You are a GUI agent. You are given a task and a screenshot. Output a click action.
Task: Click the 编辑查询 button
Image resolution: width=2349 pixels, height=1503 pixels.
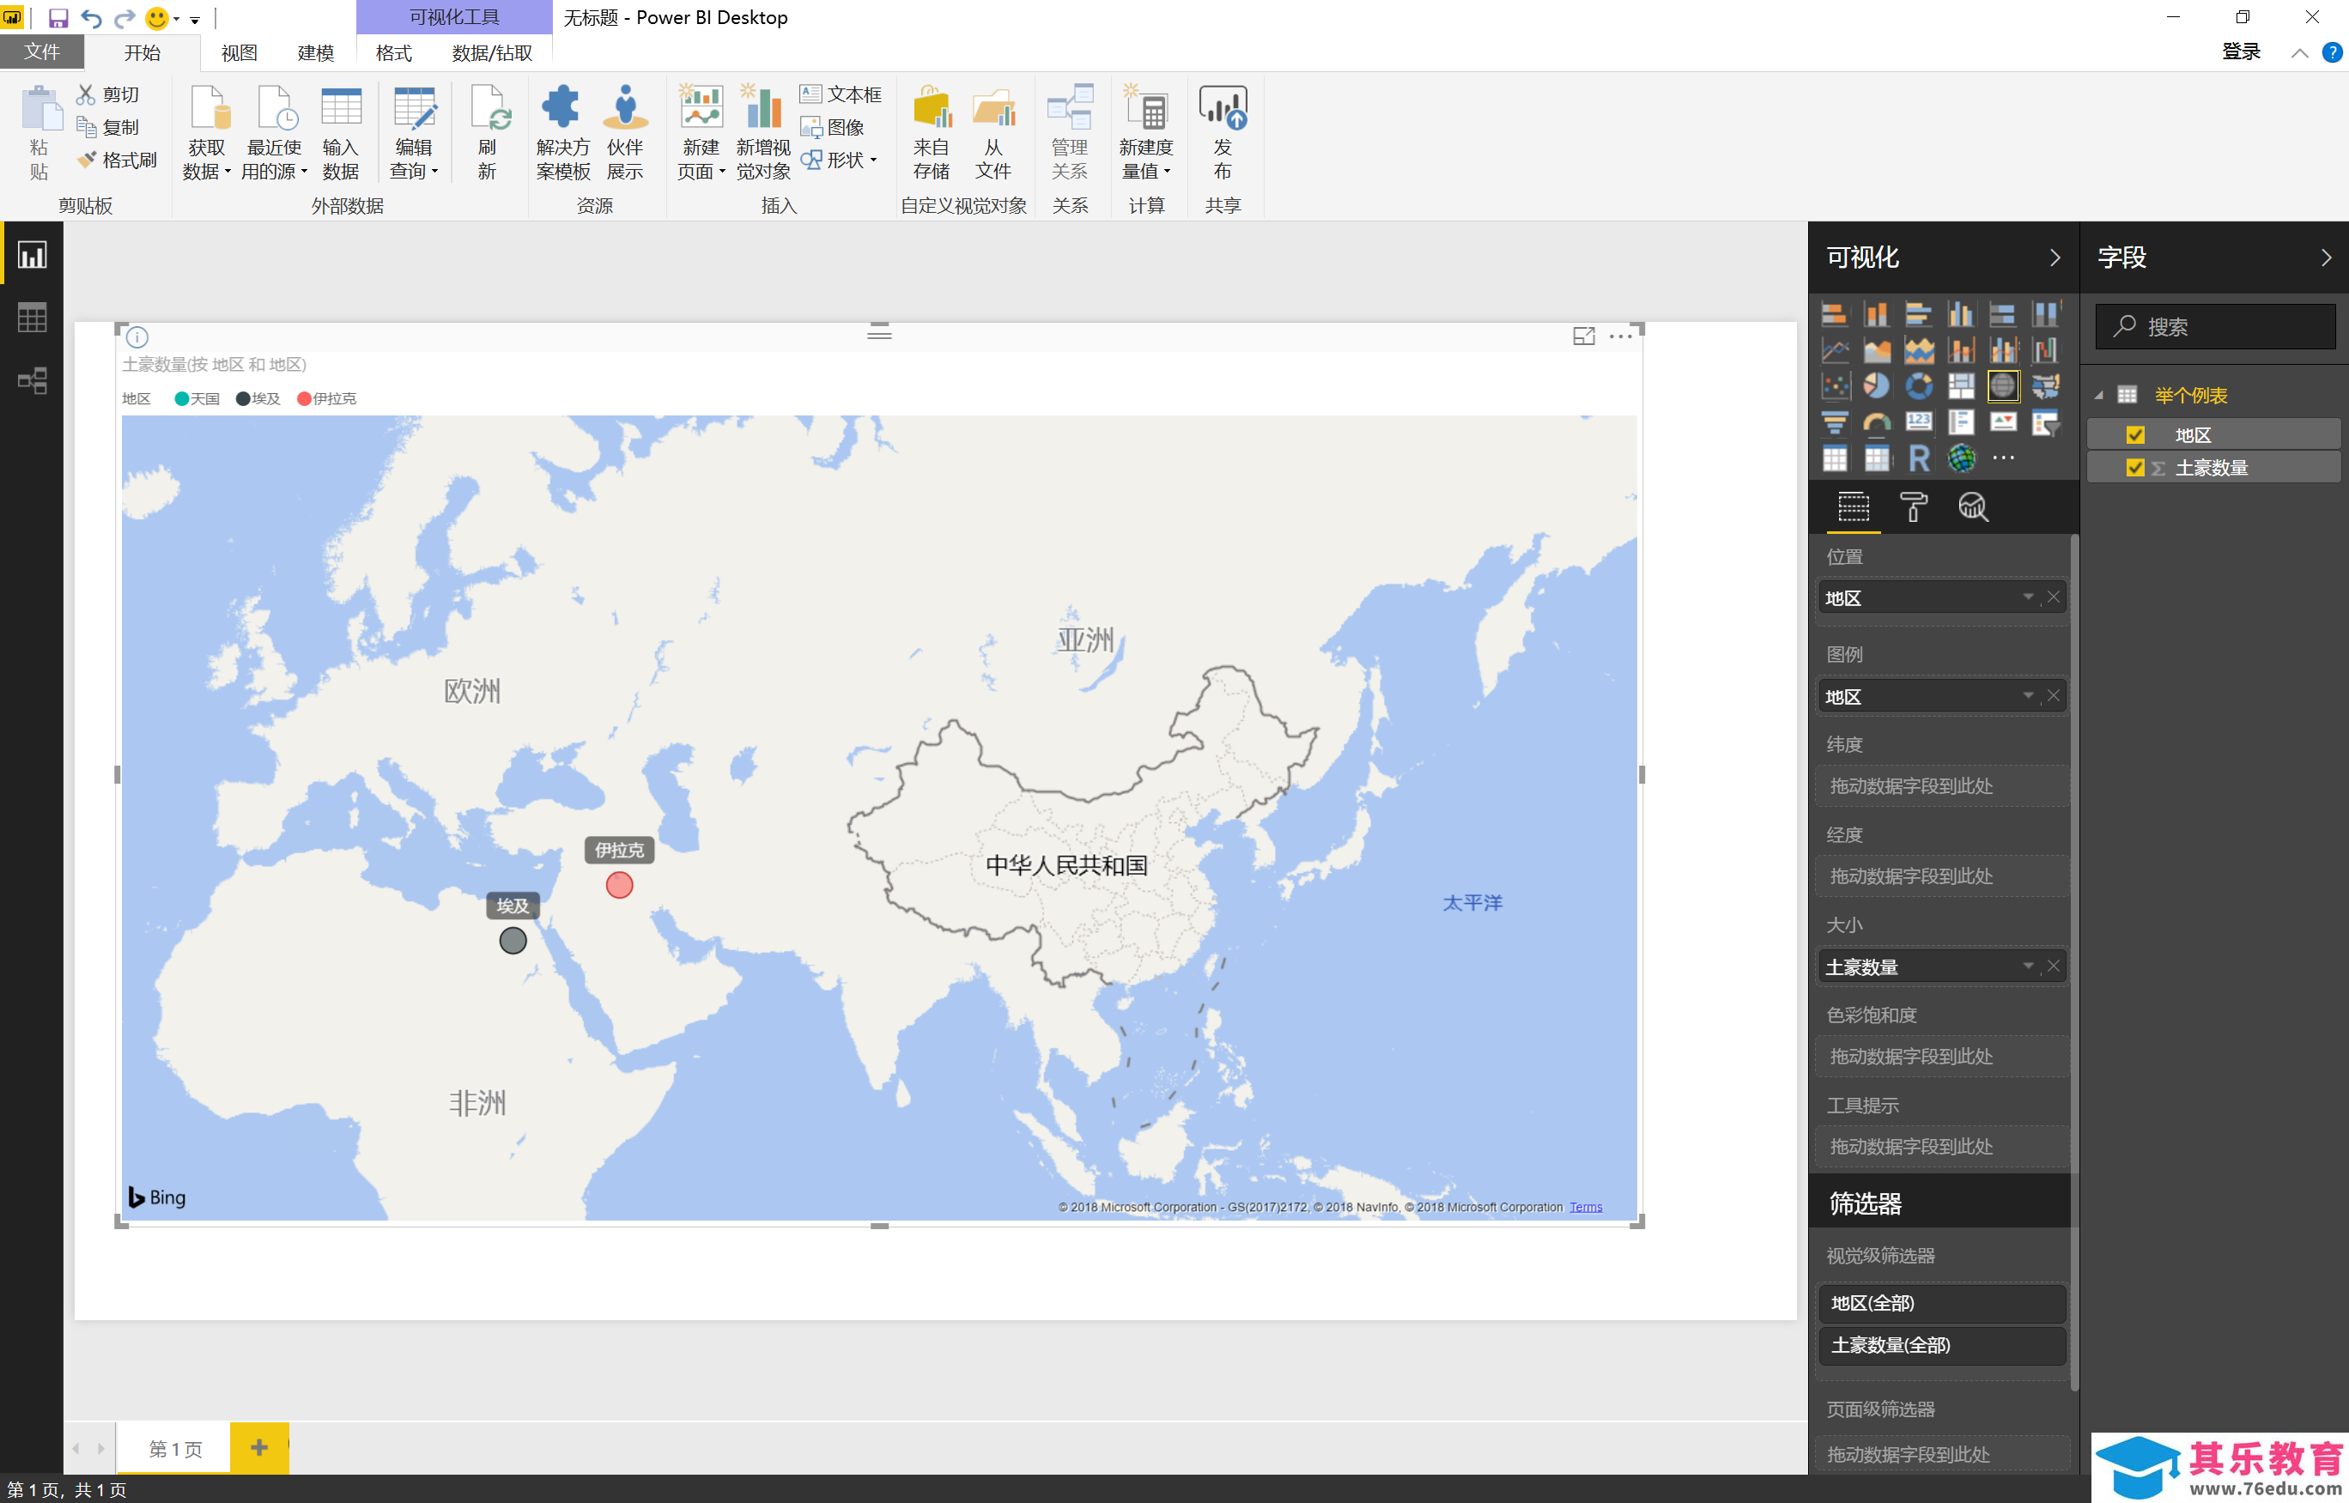tap(414, 135)
